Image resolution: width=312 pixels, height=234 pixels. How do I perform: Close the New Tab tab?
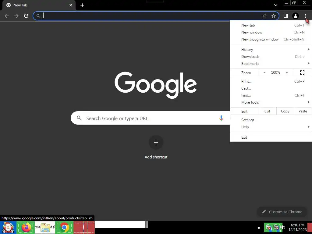click(71, 5)
